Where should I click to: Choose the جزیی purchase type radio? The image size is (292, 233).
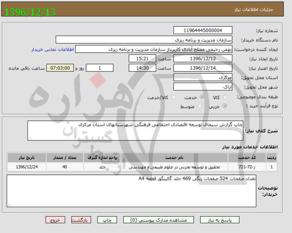(x=225, y=106)
